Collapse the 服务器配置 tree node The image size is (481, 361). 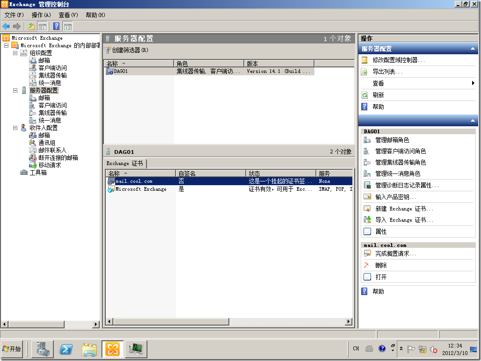click(x=15, y=90)
